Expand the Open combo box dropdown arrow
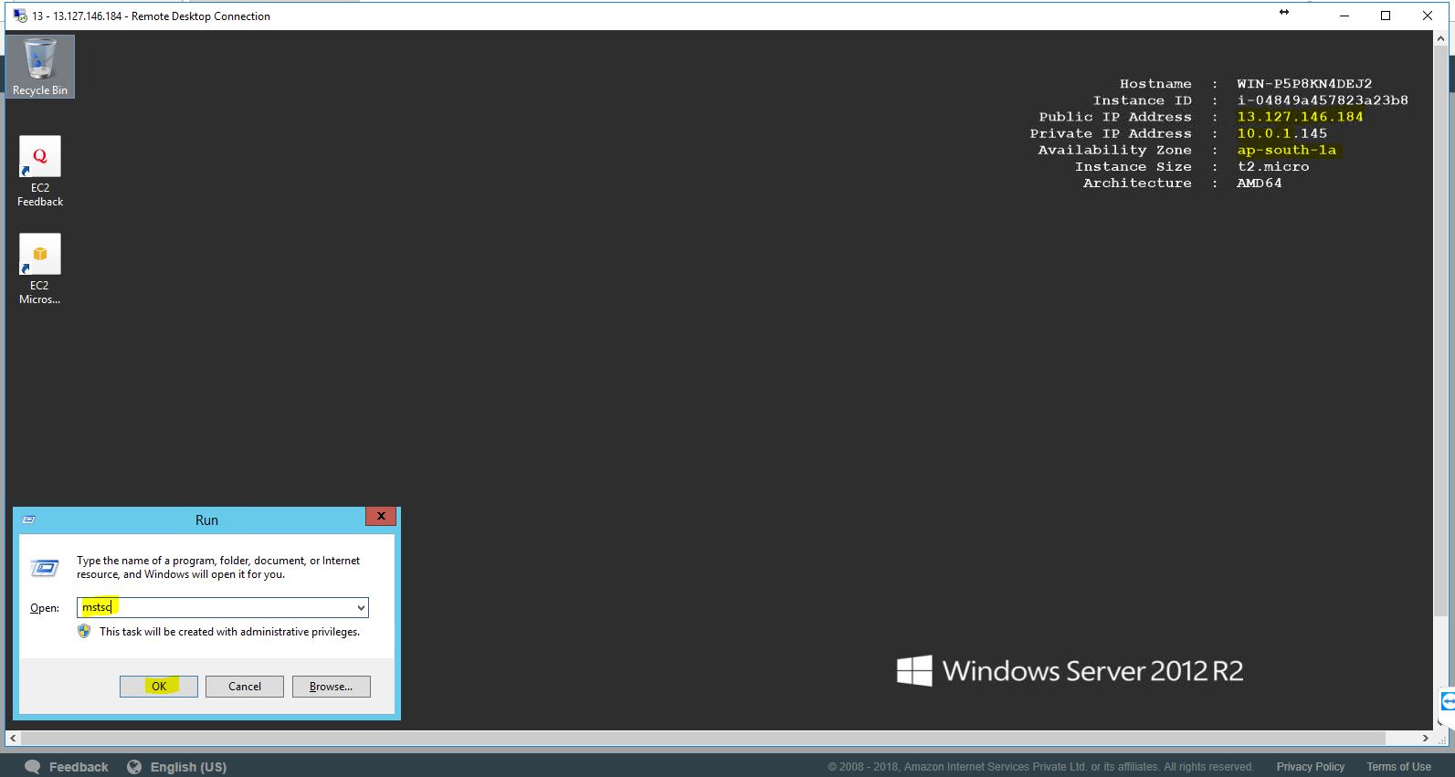This screenshot has width=1455, height=777. click(x=361, y=608)
